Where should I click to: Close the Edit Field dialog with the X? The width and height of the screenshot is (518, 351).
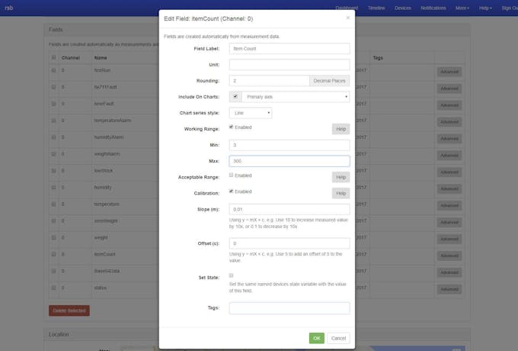(348, 18)
